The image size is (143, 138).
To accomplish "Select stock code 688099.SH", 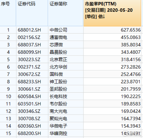I will tap(29, 52).
